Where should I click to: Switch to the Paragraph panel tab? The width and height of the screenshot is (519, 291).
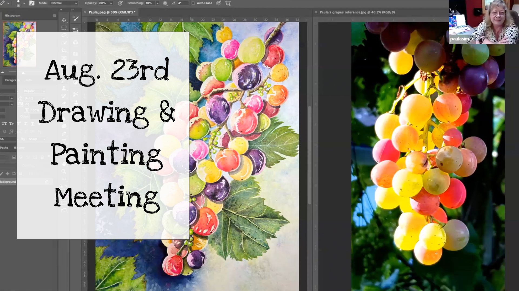[12, 80]
